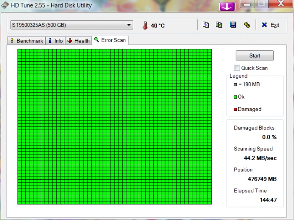Click the 144:47 elapsed time value

pos(268,200)
